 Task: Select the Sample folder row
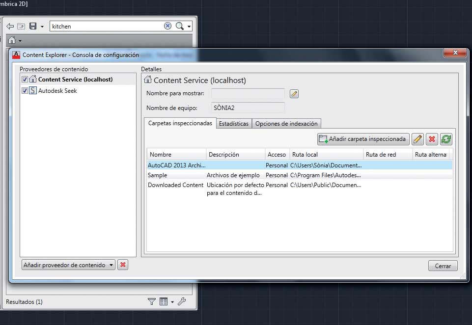(x=300, y=175)
